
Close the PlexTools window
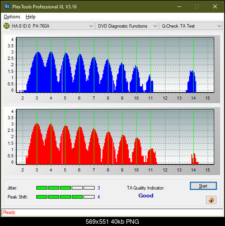click(x=215, y=7)
